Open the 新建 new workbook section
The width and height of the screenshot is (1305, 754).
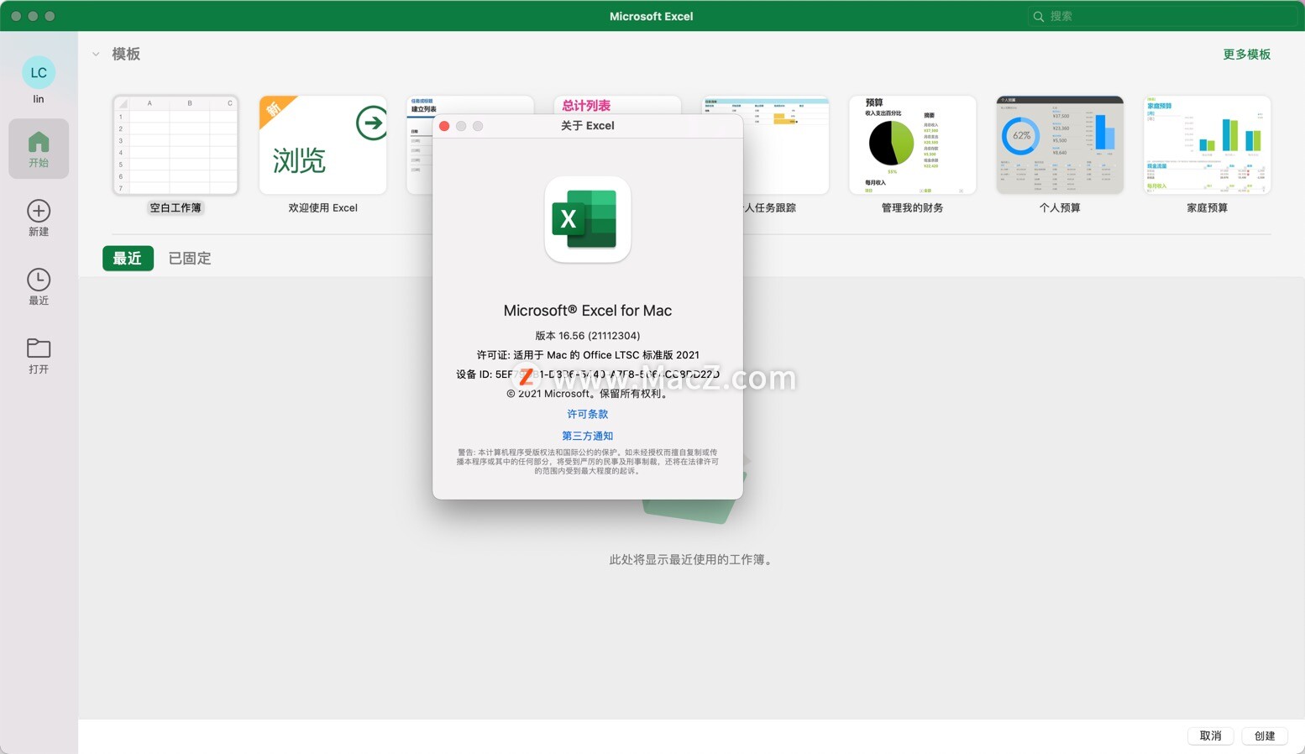(39, 217)
